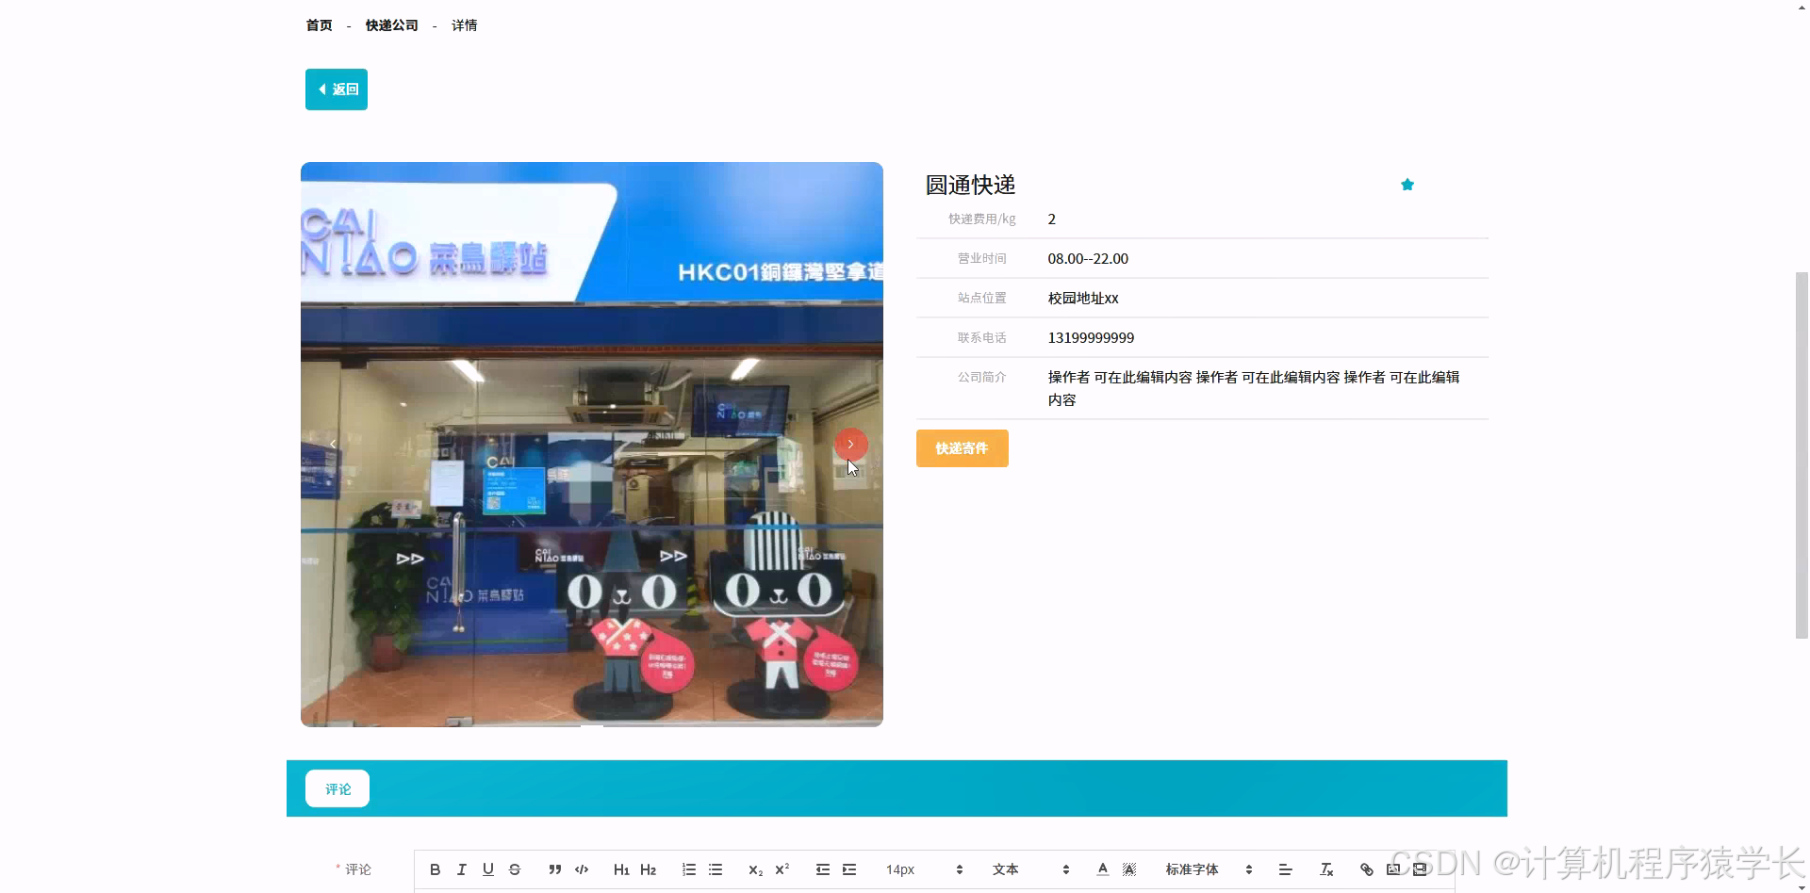Insert an ordered list
1810x893 pixels.
point(689,869)
